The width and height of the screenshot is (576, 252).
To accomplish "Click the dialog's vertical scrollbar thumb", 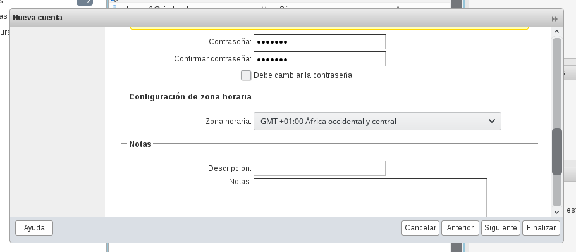I will (557, 151).
